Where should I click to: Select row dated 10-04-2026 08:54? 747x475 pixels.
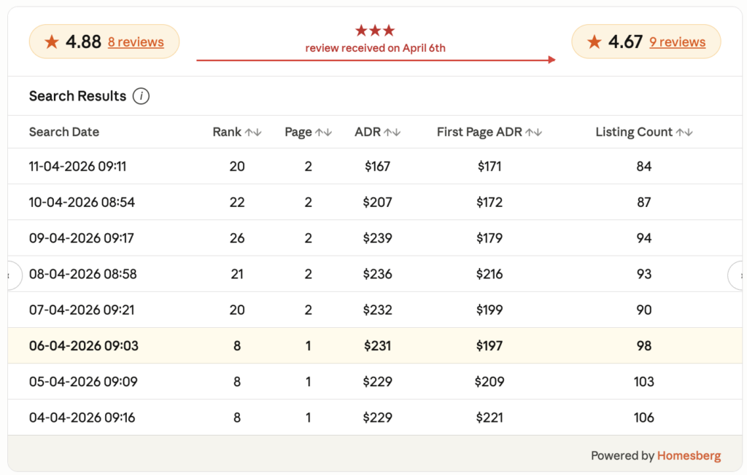pos(375,202)
